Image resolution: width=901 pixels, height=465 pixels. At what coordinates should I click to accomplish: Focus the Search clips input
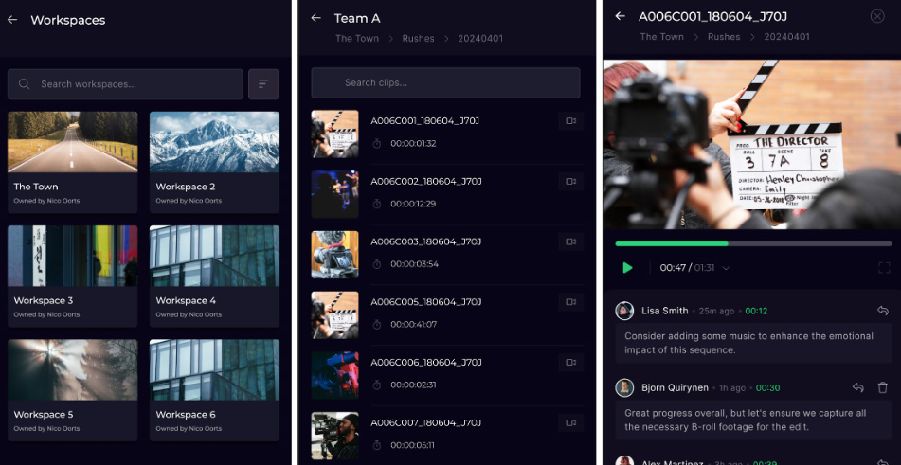(445, 82)
